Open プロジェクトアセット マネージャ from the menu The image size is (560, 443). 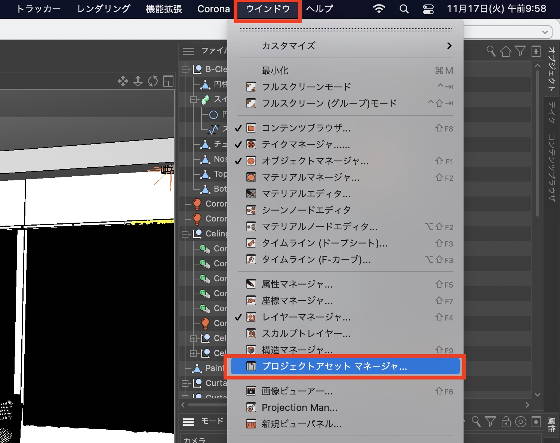coord(334,366)
